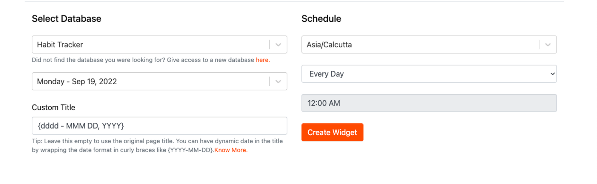Click the Select Database heading
The width and height of the screenshot is (597, 184).
[x=66, y=18]
